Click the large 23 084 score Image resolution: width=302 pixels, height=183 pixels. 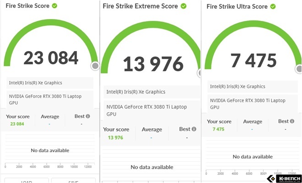[51, 58]
